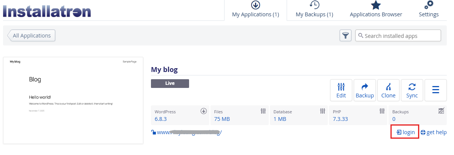This screenshot has height=155, width=454.
Task: Click the login link
Action: pyautogui.click(x=406, y=132)
